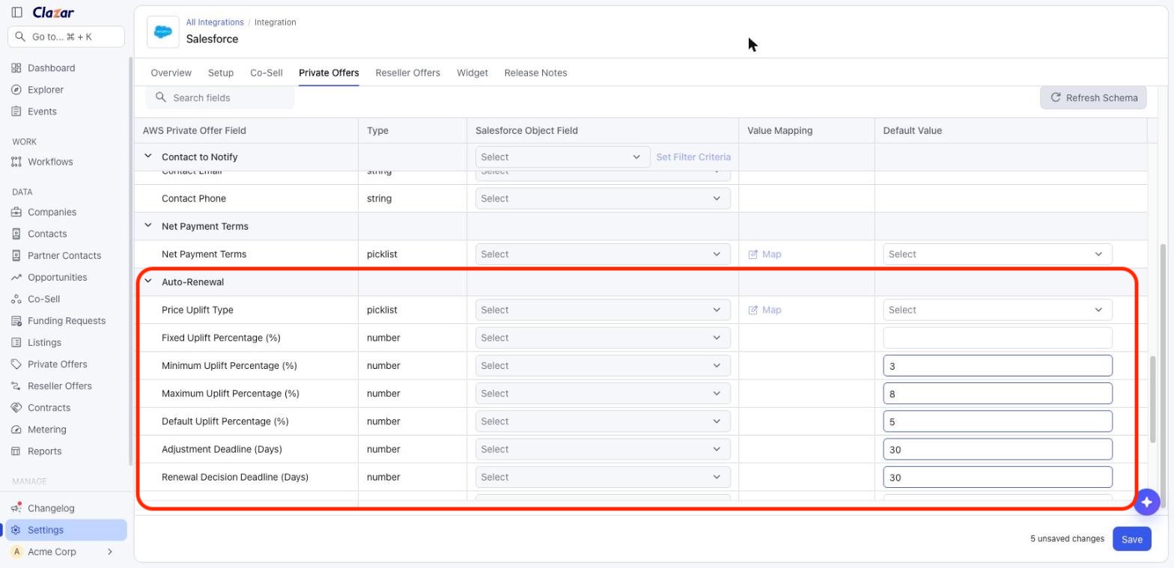Open Default Value dropdown for Net Payment Terms
The width and height of the screenshot is (1174, 568).
tap(997, 254)
